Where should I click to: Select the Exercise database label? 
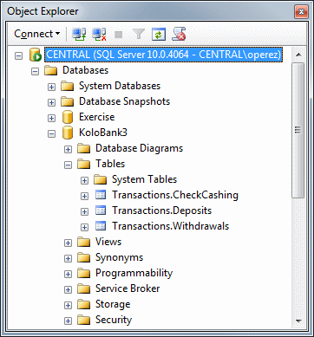(x=96, y=117)
